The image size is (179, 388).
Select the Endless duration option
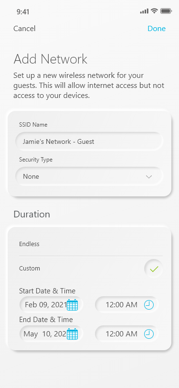pyautogui.click(x=91, y=244)
